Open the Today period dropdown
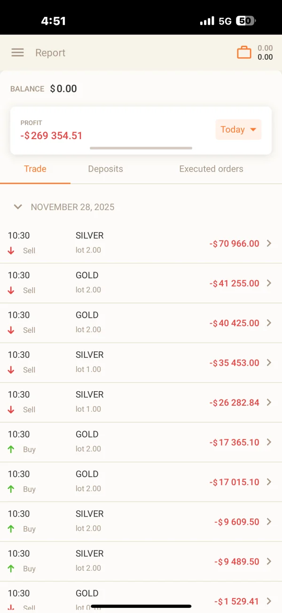The image size is (282, 613). click(238, 130)
